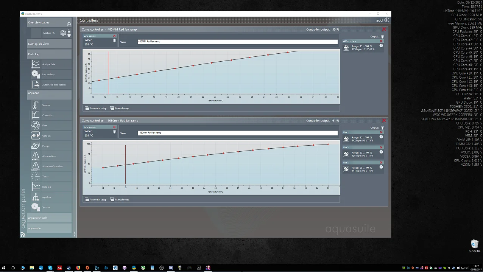Click the Outputs plug icon
This screenshot has width=483, height=272.
coord(36,135)
